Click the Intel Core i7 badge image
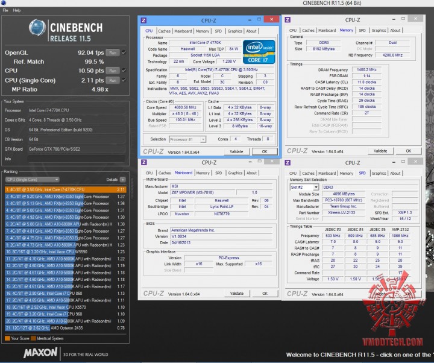This screenshot has width=434, height=363. pos(259,52)
